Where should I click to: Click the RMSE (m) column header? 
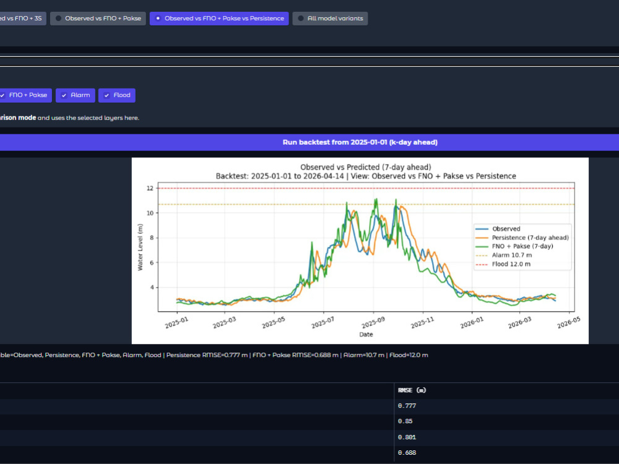click(x=412, y=390)
